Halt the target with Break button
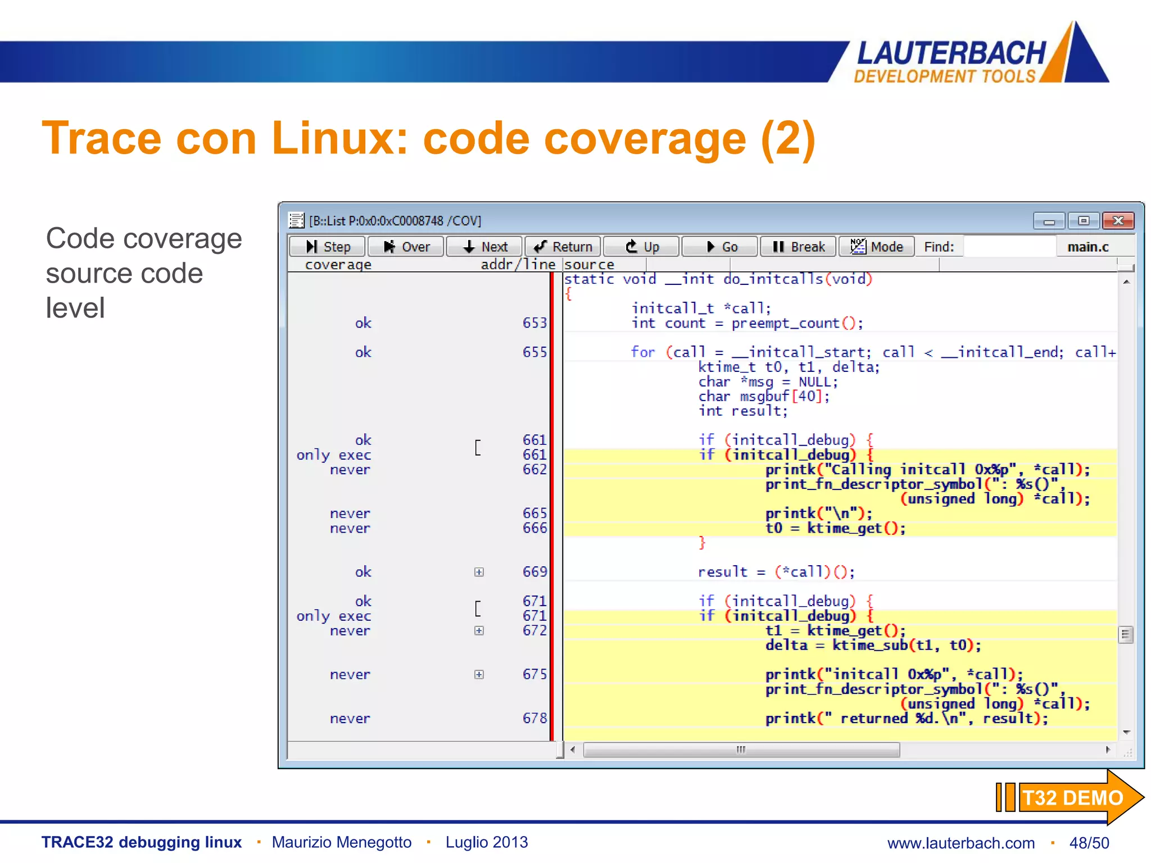This screenshot has height=863, width=1151. point(798,247)
